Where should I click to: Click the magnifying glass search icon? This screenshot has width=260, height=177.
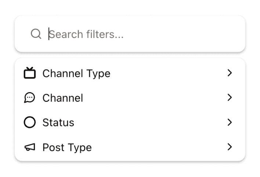pyautogui.click(x=36, y=34)
